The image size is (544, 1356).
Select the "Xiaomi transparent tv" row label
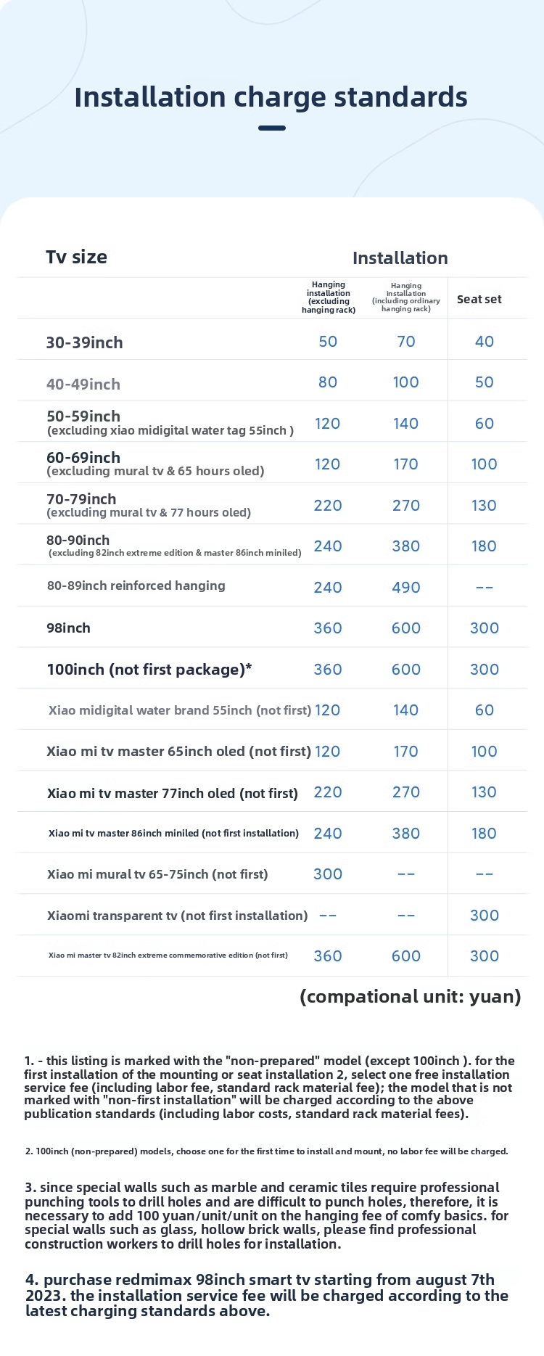click(x=177, y=916)
